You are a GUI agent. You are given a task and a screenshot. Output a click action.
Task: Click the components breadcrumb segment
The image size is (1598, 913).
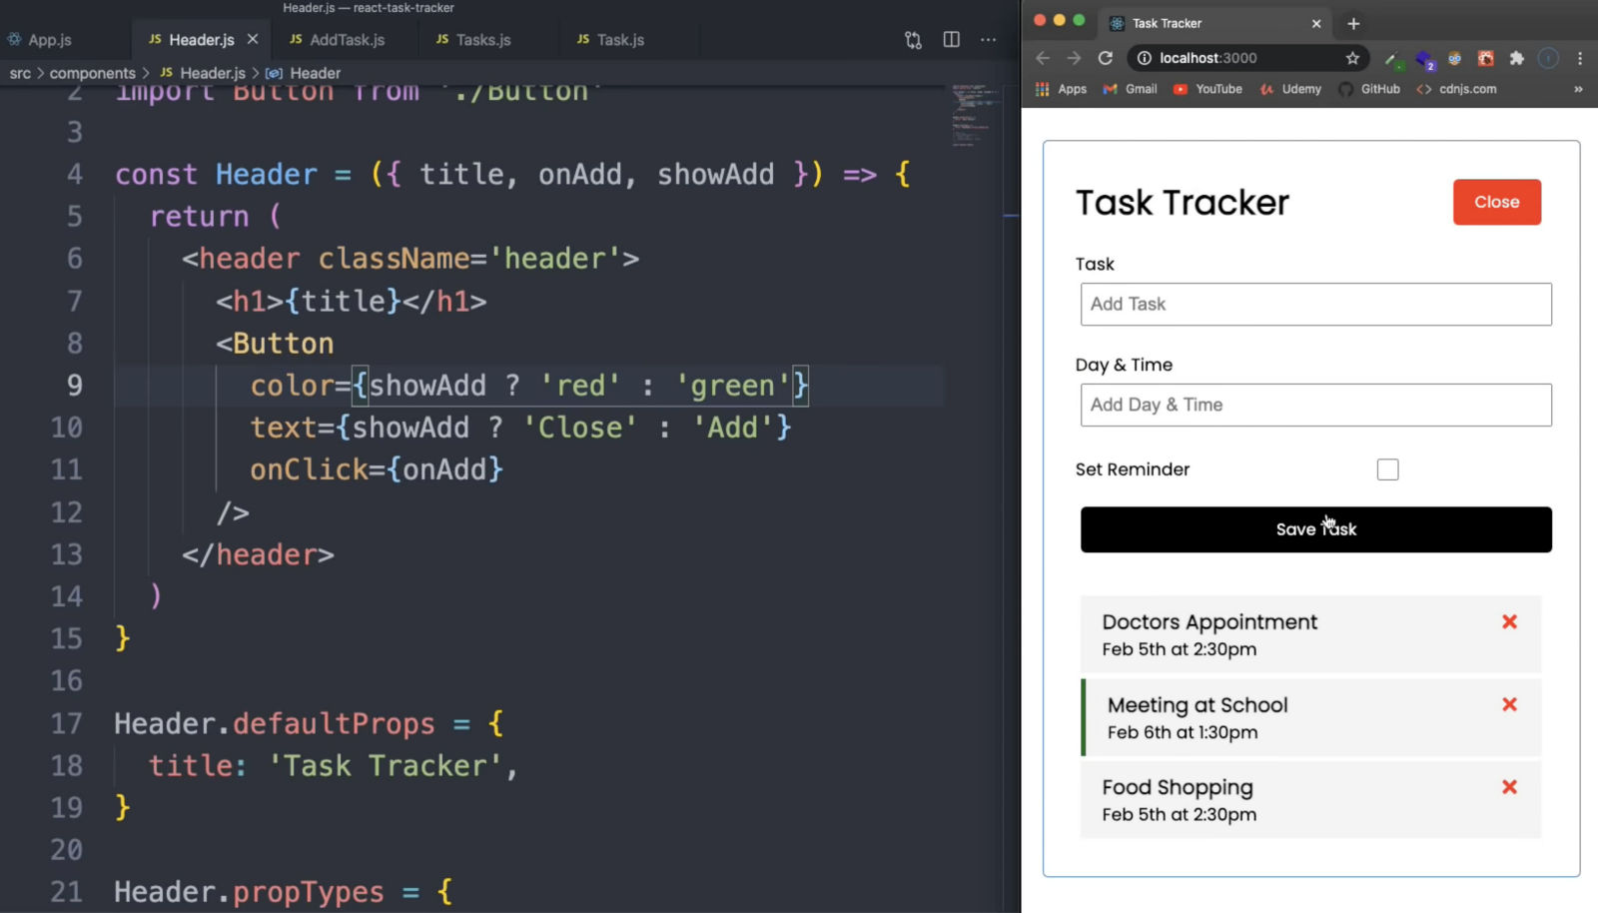pos(92,73)
